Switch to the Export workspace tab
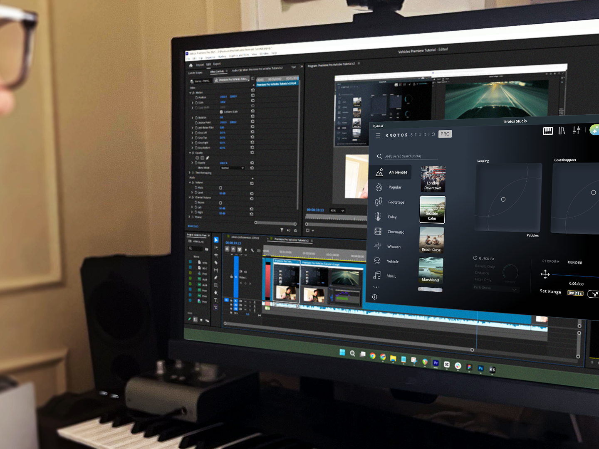The height and width of the screenshot is (449, 599). point(217,64)
